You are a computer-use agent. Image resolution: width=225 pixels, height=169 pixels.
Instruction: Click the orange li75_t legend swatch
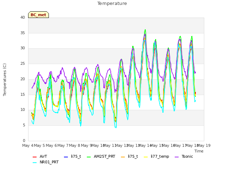coord(123,157)
